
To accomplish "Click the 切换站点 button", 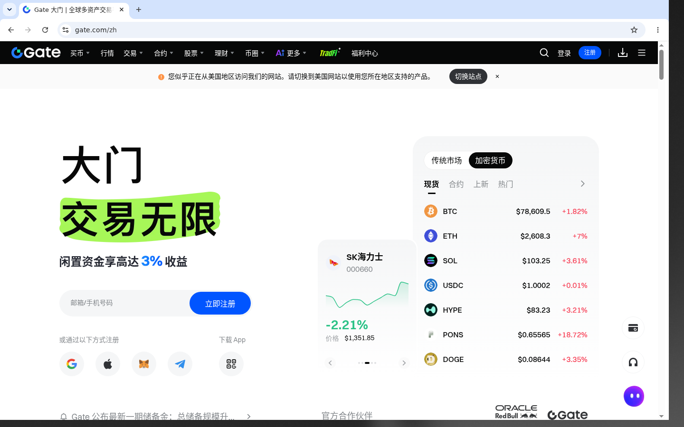I will point(468,76).
